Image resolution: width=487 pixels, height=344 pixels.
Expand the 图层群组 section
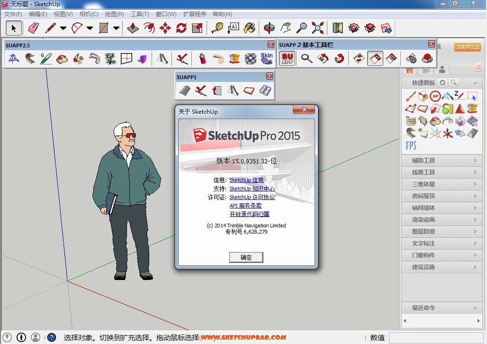pos(442,232)
